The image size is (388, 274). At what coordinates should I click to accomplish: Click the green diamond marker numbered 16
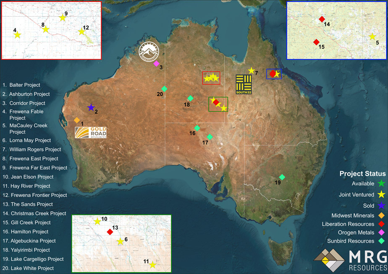tap(197, 128)
